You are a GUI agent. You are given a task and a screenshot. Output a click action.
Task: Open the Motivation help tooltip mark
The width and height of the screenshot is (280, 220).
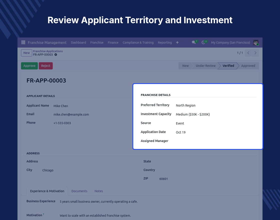[43, 214]
